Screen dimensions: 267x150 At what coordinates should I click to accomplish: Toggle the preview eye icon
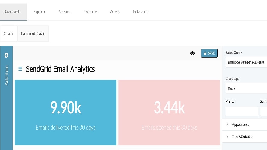[192, 53]
